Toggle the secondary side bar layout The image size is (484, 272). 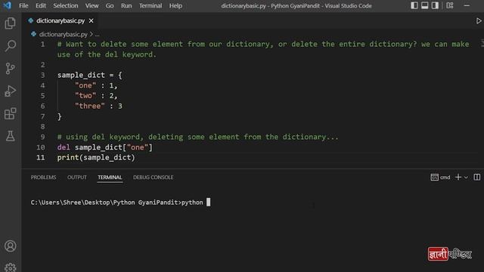coord(436,5)
